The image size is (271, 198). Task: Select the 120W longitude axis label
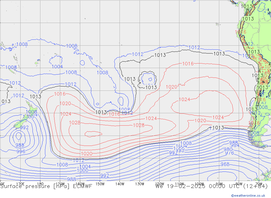pyautogui.click(x=160, y=184)
